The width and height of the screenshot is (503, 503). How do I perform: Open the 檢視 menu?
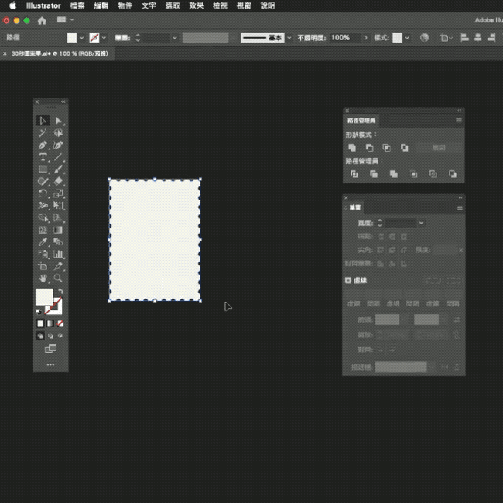(x=220, y=5)
